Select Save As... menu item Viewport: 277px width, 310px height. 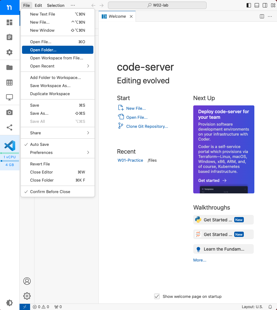click(x=58, y=113)
